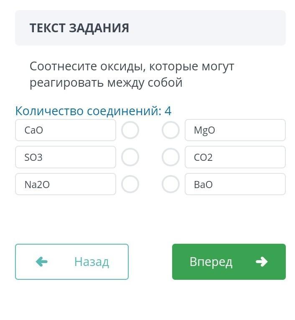The width and height of the screenshot is (295, 320).
Task: Click the right arrow icon on Вперед
Action: (262, 262)
